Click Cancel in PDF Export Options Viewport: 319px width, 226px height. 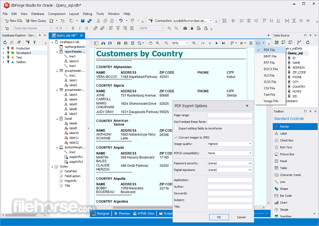click(241, 217)
